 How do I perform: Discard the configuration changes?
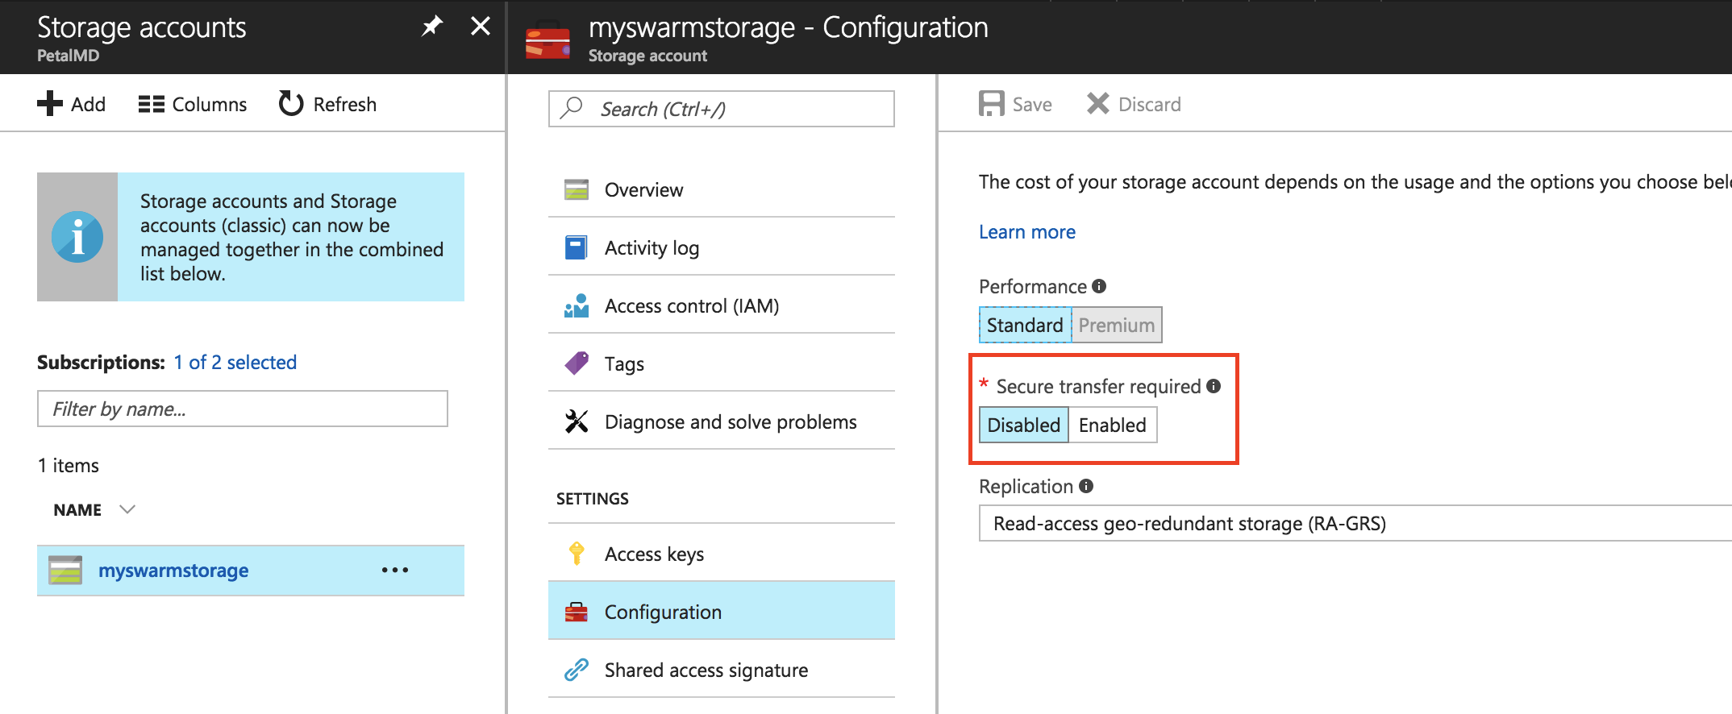(x=1134, y=104)
